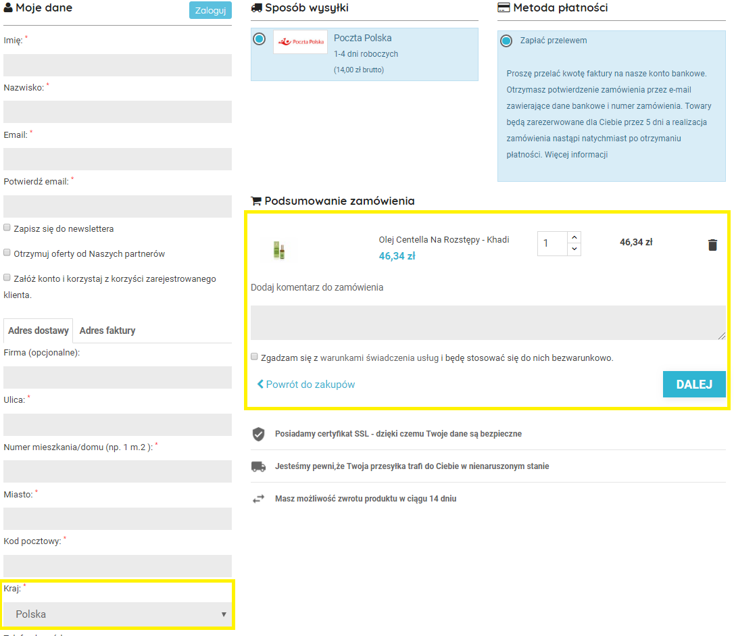Click the delivery truck icon next to przesyłka text
734x636 pixels.
click(x=258, y=466)
